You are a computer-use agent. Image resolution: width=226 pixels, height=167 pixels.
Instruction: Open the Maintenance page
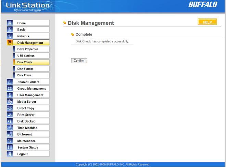31,141
